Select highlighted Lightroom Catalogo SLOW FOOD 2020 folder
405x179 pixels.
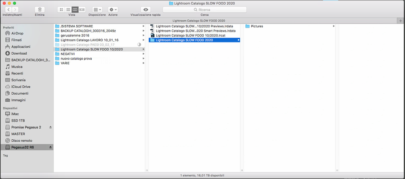coord(194,40)
